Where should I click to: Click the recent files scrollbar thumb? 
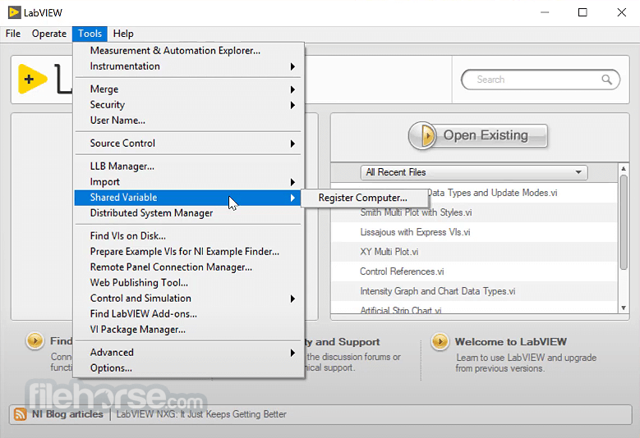[624, 222]
